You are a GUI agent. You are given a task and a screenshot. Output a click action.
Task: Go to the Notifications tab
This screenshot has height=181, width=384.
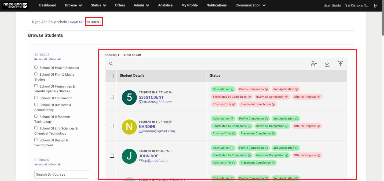pos(216,5)
